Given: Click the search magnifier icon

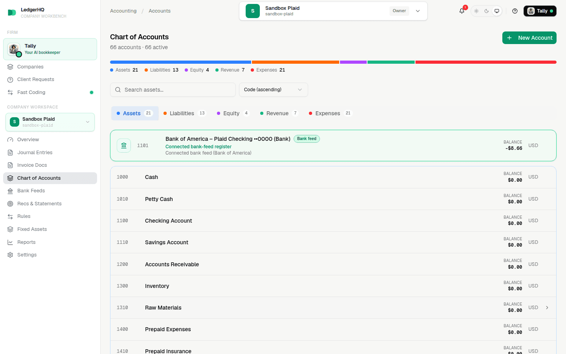Looking at the screenshot, I should pyautogui.click(x=118, y=90).
